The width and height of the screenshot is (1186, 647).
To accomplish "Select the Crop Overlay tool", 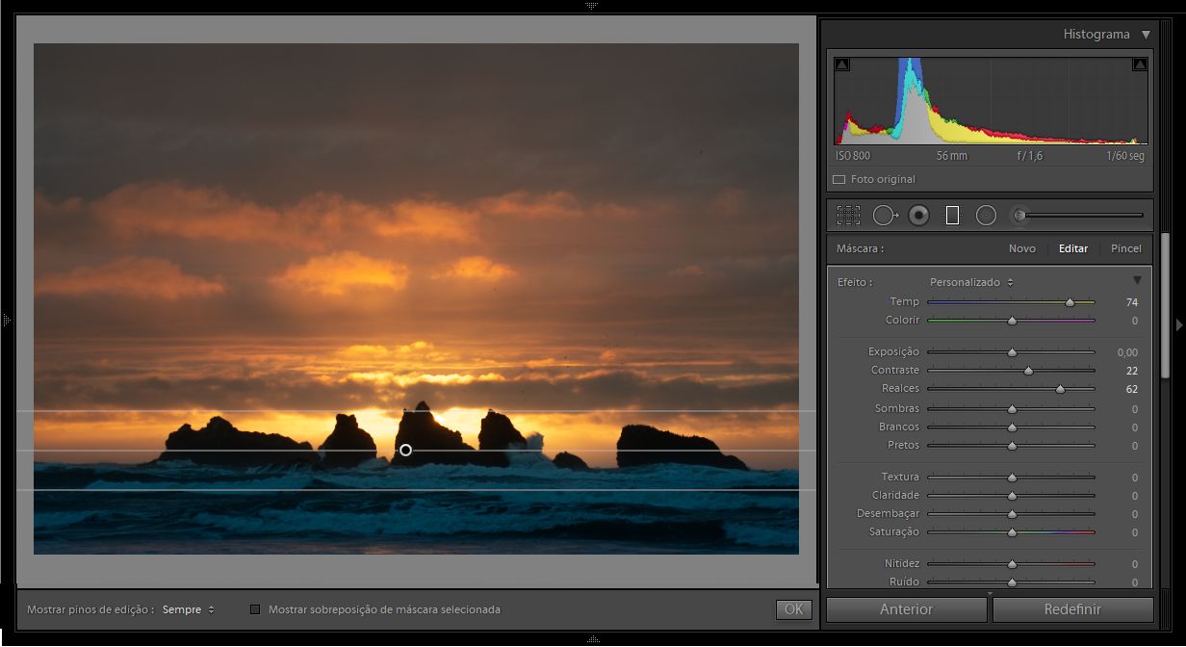I will (x=848, y=216).
